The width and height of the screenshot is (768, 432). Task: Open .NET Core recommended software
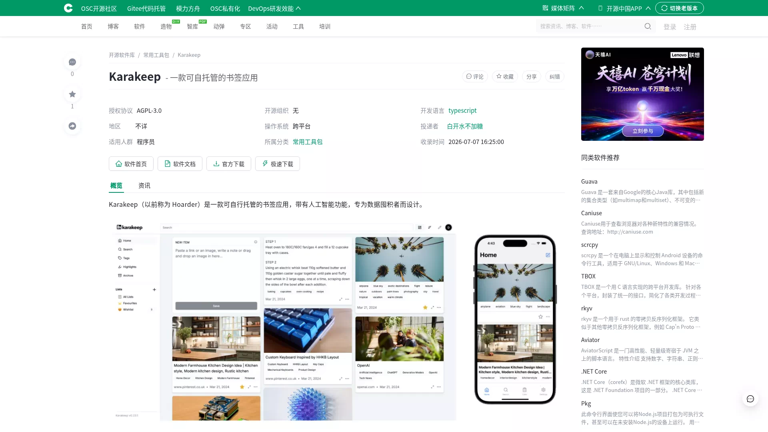(x=594, y=372)
